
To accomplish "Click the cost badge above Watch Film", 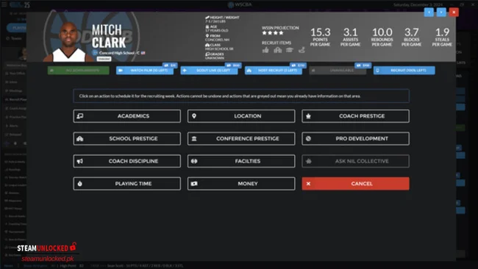I will point(170,65).
